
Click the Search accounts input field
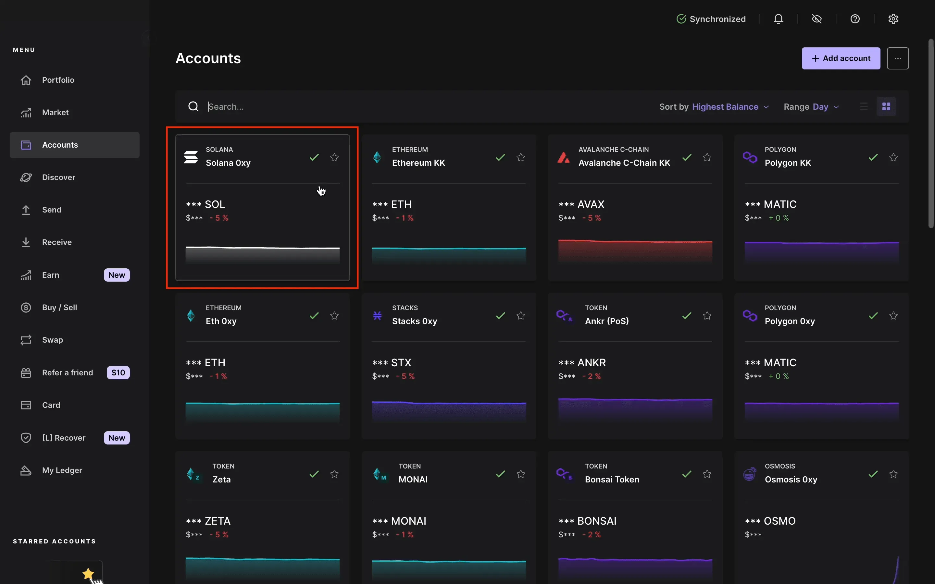tap(425, 107)
